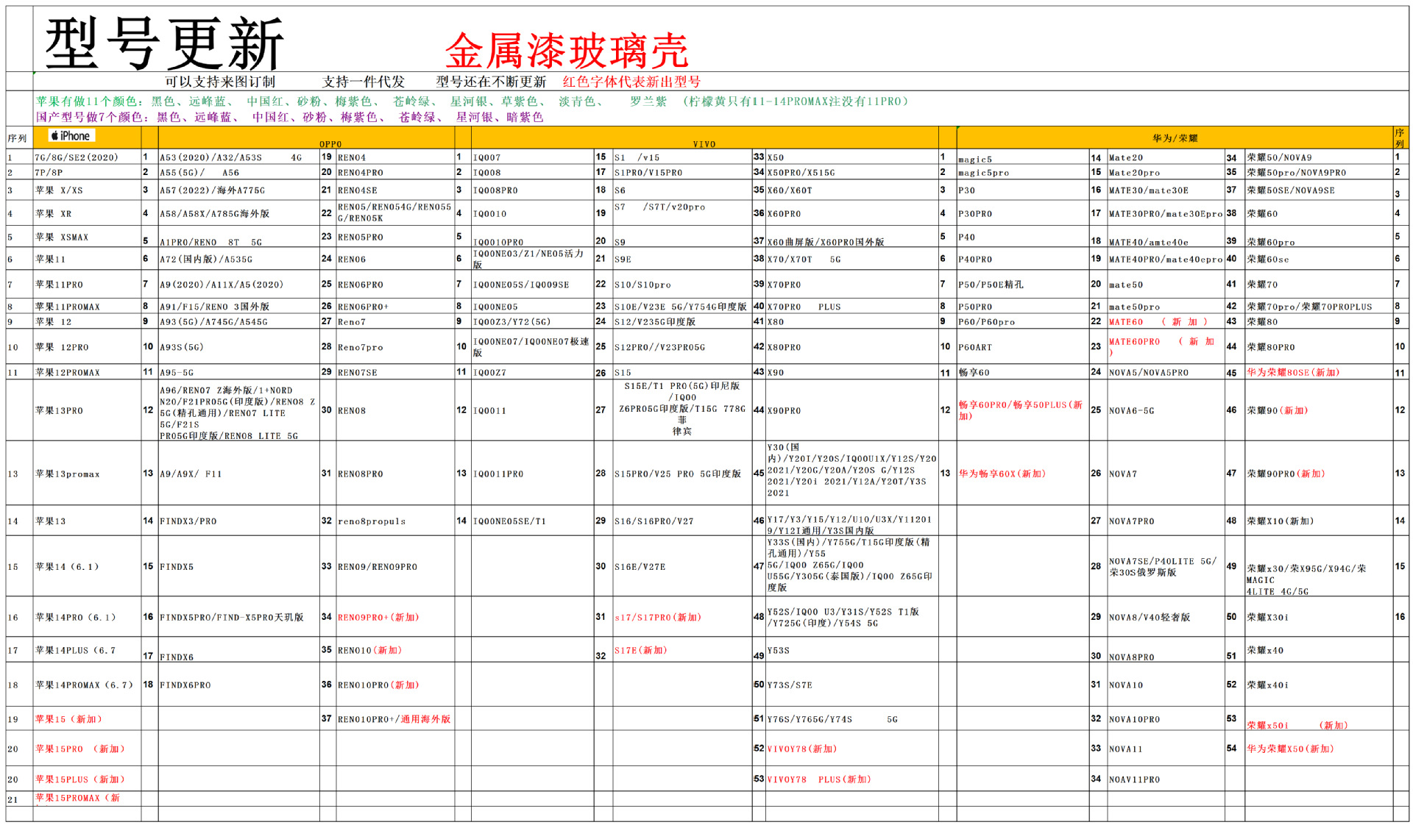The width and height of the screenshot is (1413, 825).
Task: Select the 荣耀90PRO(新加) cell
Action: click(1285, 474)
